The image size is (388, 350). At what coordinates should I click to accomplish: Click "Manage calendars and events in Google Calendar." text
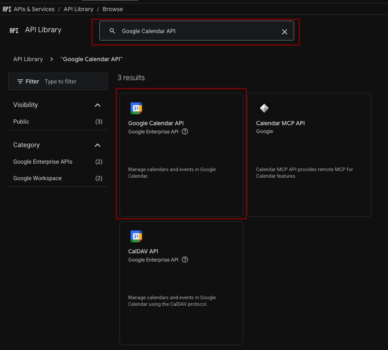172,173
